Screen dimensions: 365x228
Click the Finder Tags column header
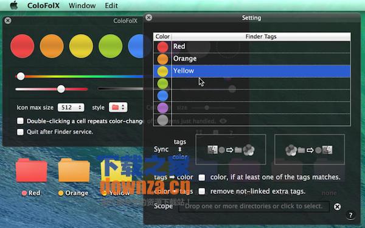tap(261, 36)
